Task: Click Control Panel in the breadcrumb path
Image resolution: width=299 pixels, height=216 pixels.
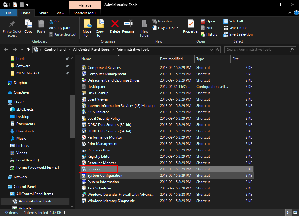Action: tap(55, 50)
